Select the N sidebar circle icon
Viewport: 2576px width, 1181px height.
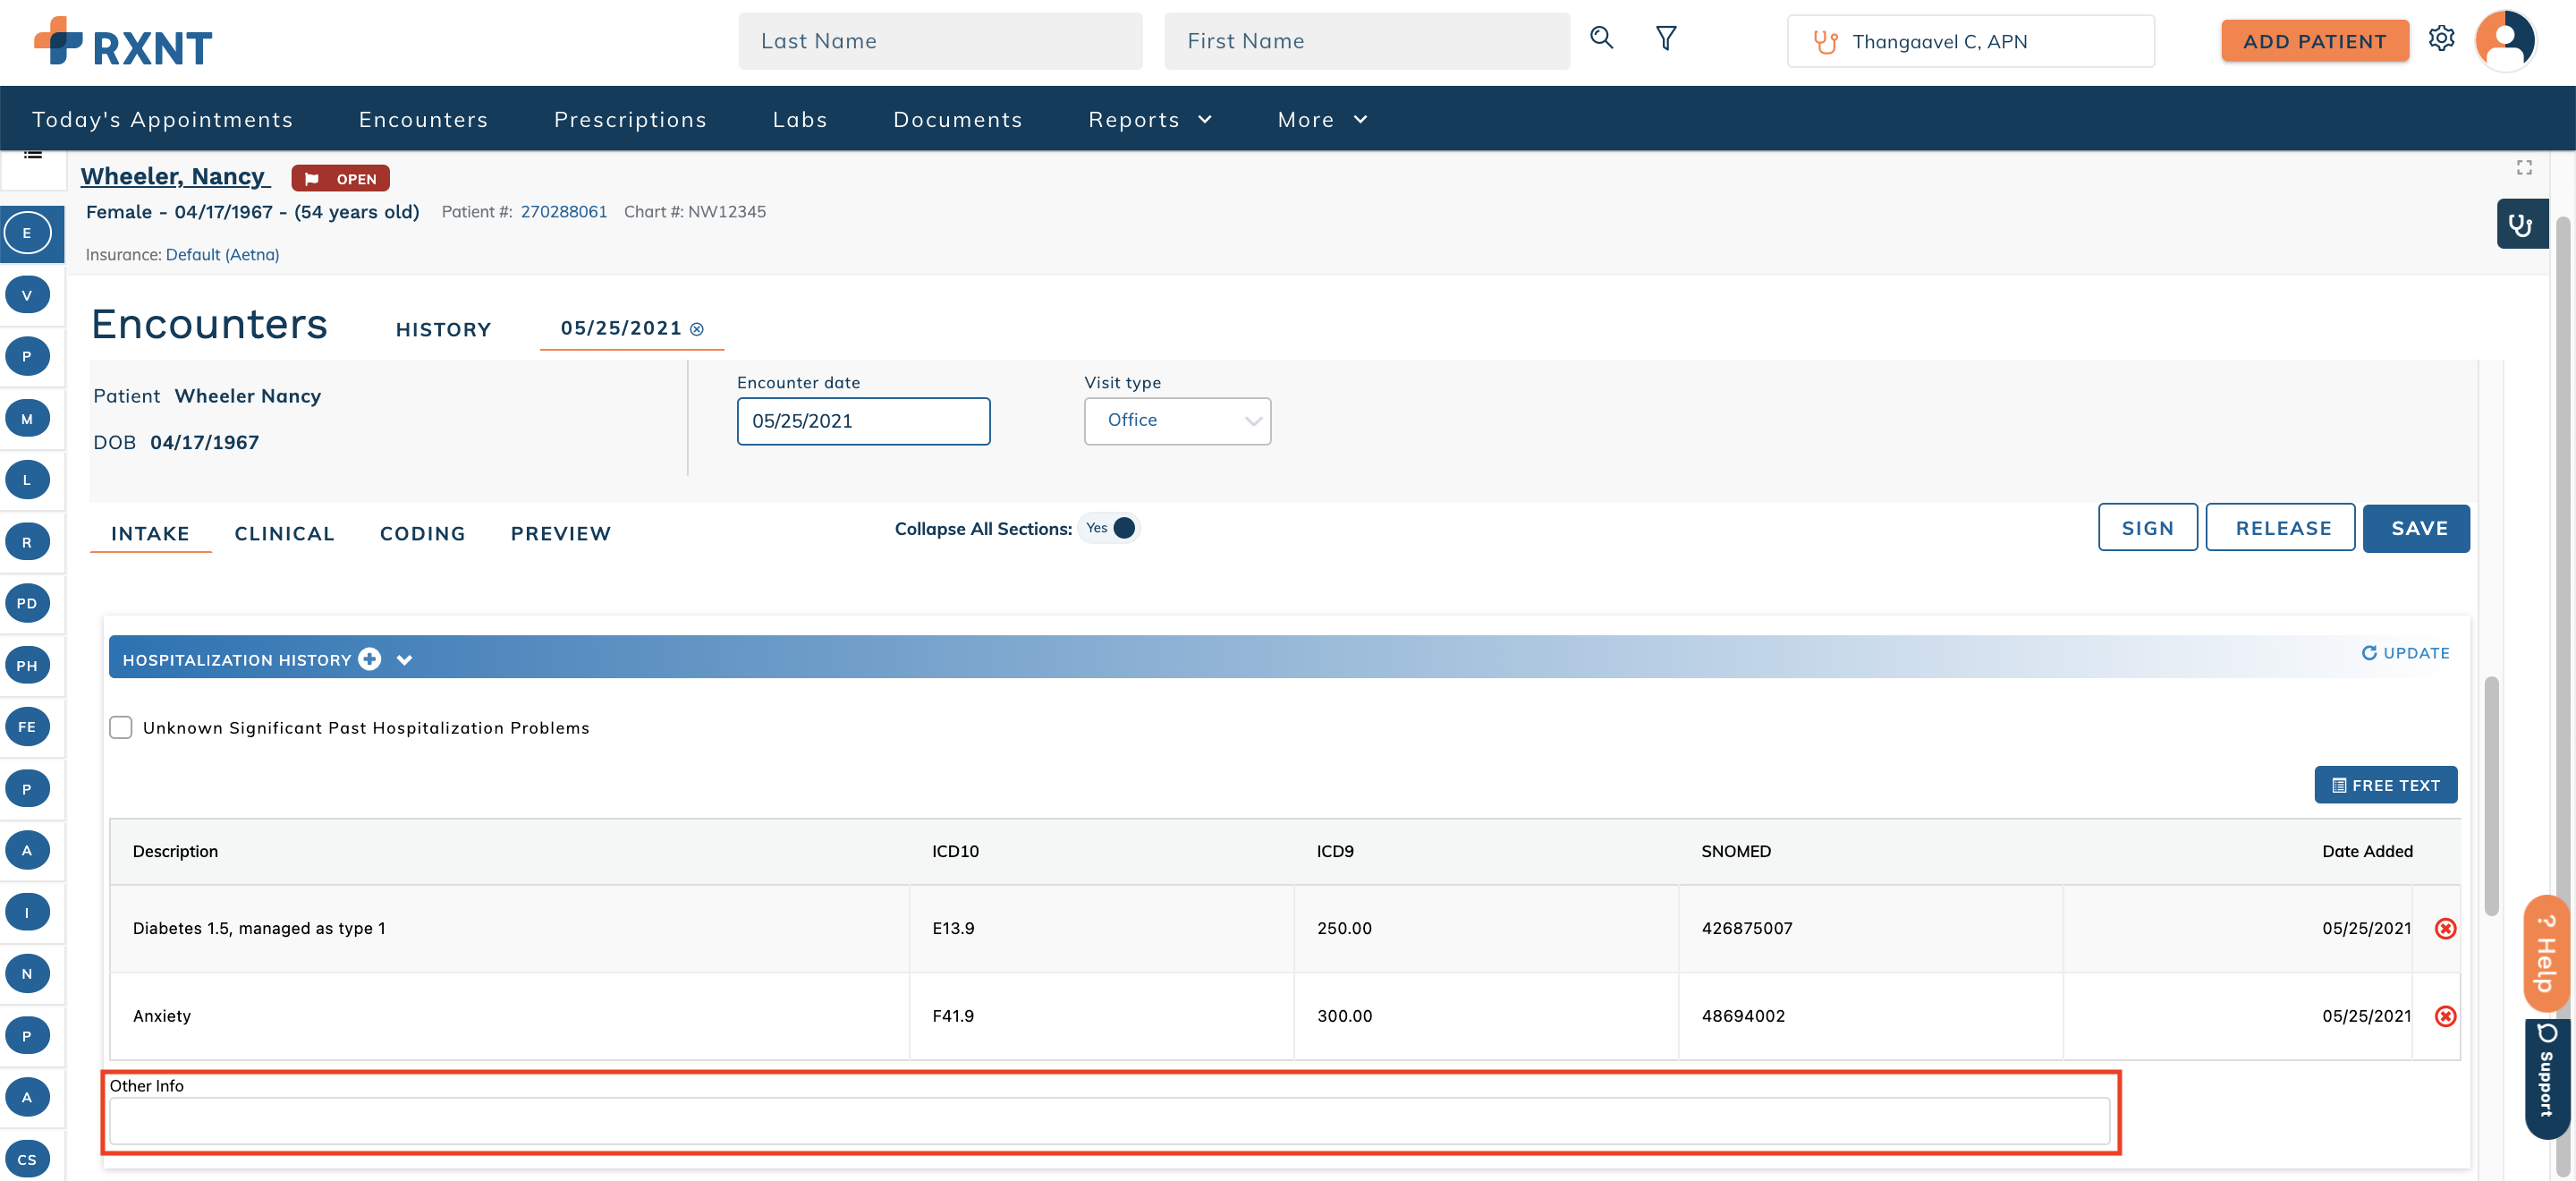click(27, 974)
